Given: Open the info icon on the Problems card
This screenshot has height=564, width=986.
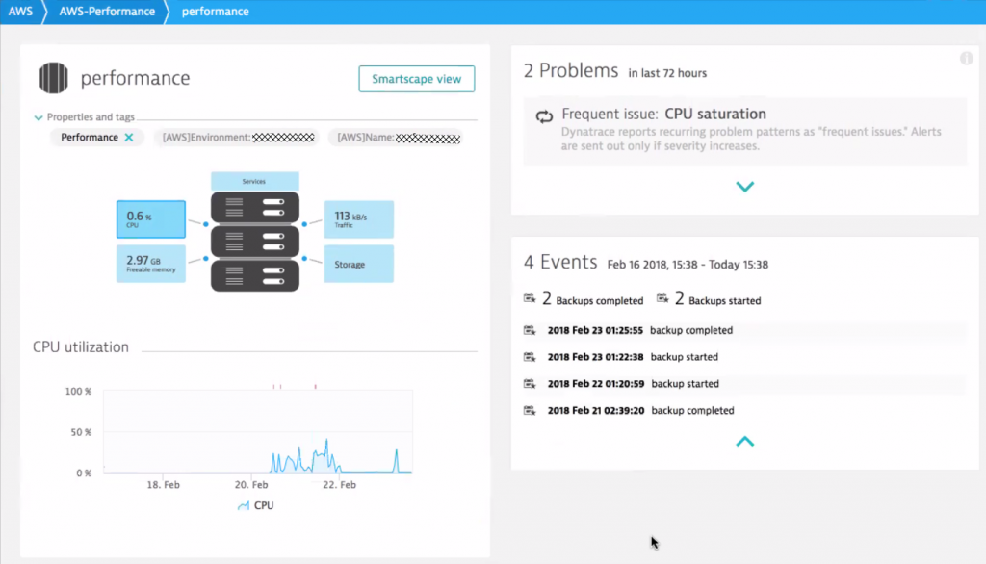Looking at the screenshot, I should 967,59.
